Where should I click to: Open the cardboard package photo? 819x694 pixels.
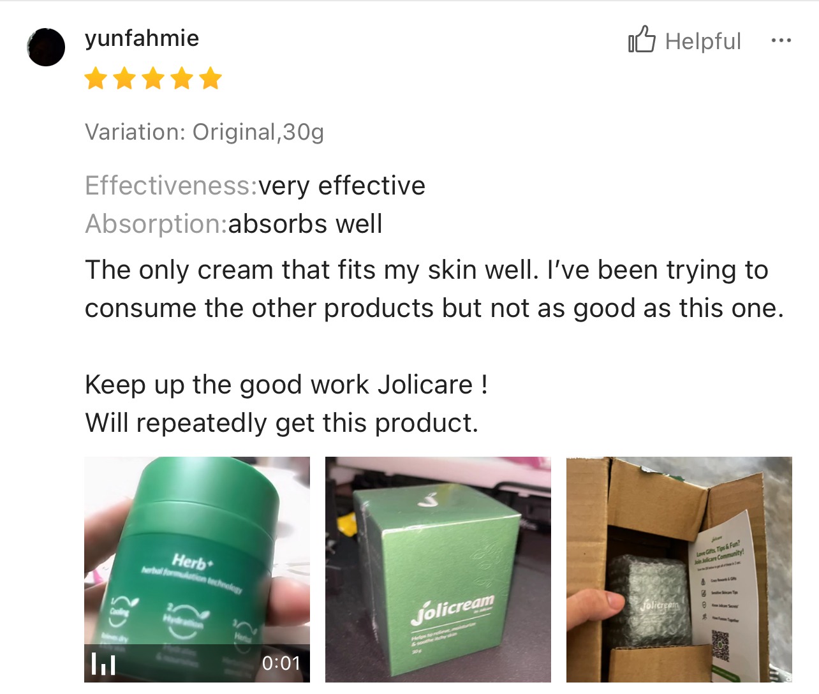click(679, 570)
